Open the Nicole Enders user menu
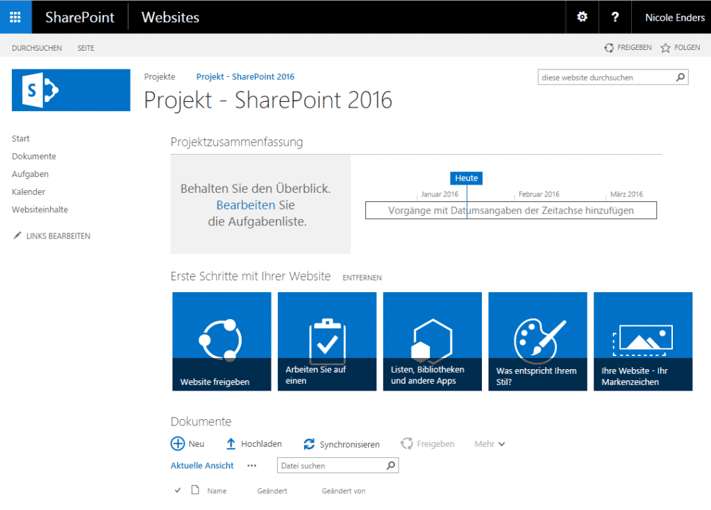The width and height of the screenshot is (711, 510). [x=674, y=17]
